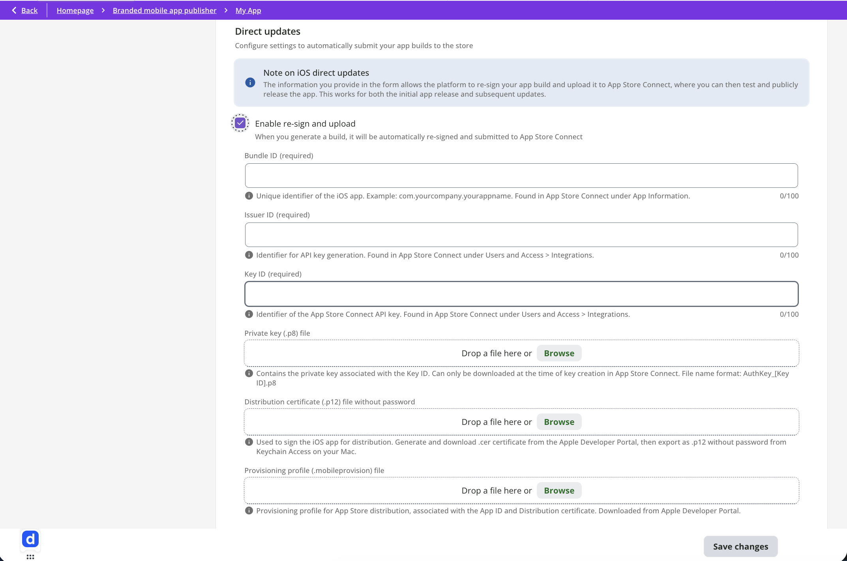Click info icon under Private key upload
The image size is (847, 561).
click(x=249, y=373)
